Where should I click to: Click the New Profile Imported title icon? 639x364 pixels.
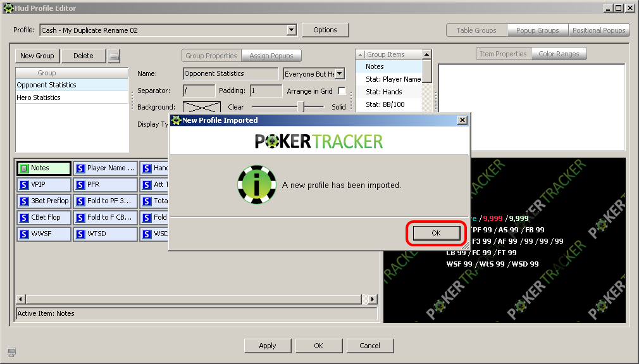click(176, 120)
